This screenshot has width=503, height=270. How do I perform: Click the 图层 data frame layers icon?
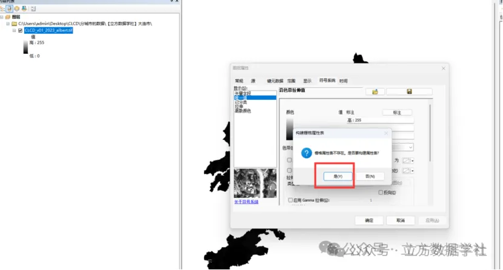[8, 17]
